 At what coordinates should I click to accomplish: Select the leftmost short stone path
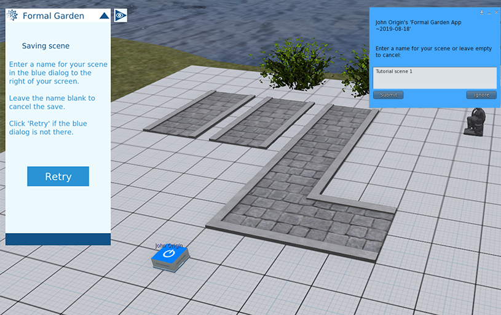(198, 112)
